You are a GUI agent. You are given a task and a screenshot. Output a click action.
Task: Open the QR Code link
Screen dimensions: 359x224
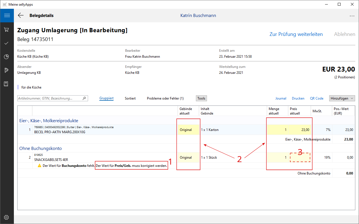[x=317, y=98]
